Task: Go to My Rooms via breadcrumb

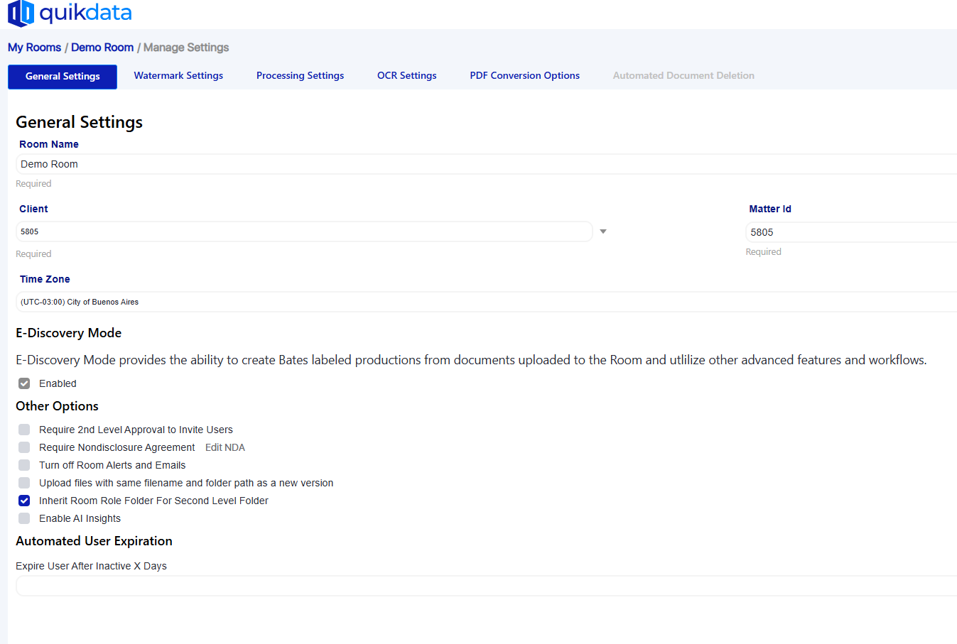Action: (34, 47)
